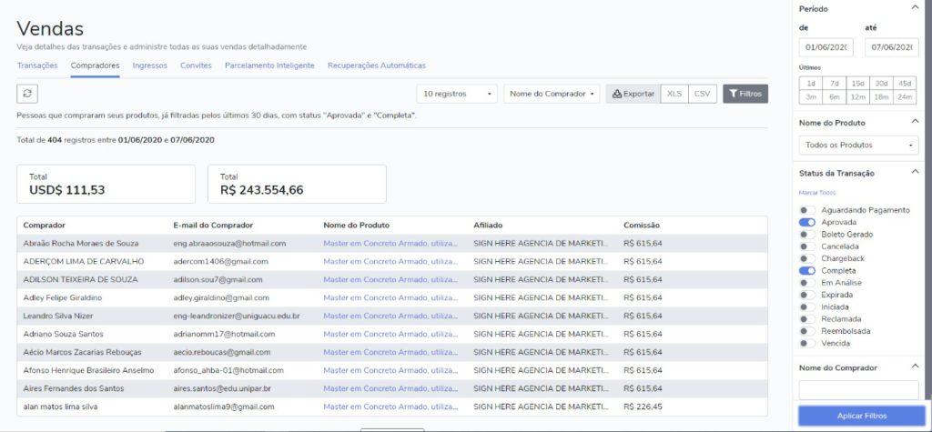
Task: Select the Compradores tab
Action: (95, 65)
